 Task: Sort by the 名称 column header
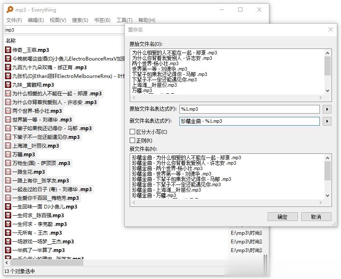(11, 41)
